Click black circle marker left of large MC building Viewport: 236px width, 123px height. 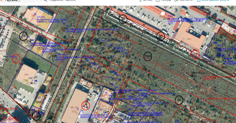[160, 36]
